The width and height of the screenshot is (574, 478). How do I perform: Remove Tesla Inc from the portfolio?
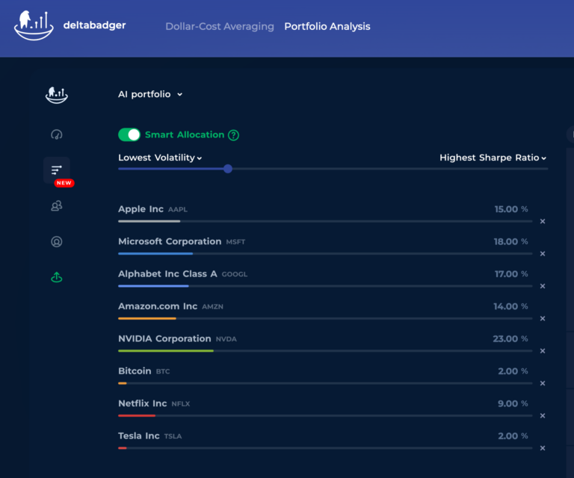(x=543, y=448)
